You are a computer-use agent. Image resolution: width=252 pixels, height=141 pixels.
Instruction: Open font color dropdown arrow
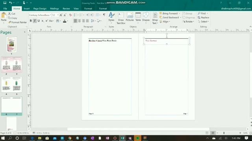(x=67, y=21)
